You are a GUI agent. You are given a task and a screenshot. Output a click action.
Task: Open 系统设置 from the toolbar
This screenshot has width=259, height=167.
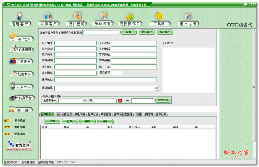pos(103,19)
